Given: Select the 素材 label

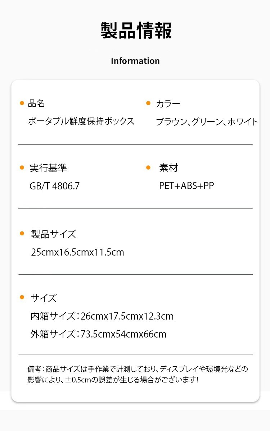Looking at the screenshot, I should [x=168, y=168].
